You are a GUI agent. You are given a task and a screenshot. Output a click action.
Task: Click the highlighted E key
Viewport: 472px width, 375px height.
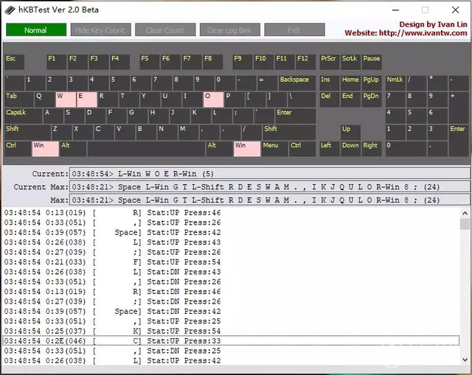coord(87,99)
